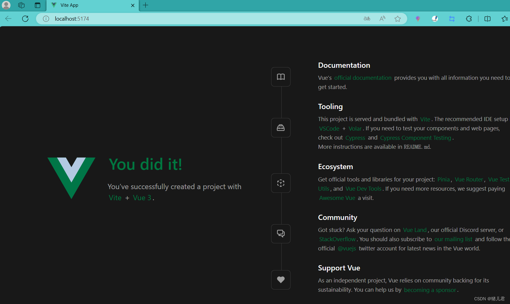Image resolution: width=510 pixels, height=304 pixels.
Task: Open the Vite link in Tooling section
Action: coord(425,119)
